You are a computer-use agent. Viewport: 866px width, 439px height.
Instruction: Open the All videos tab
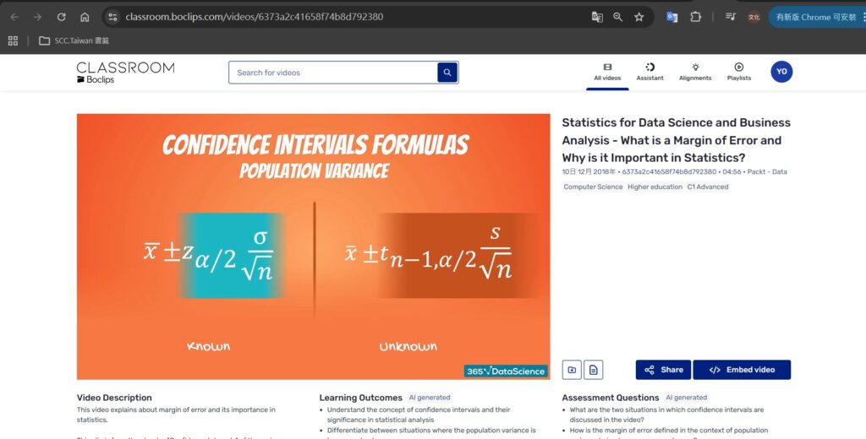(607, 73)
